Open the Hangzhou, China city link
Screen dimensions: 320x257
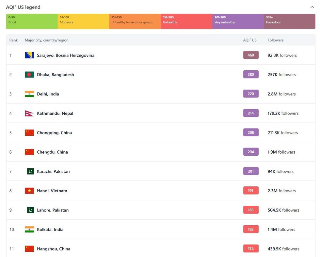coord(54,249)
